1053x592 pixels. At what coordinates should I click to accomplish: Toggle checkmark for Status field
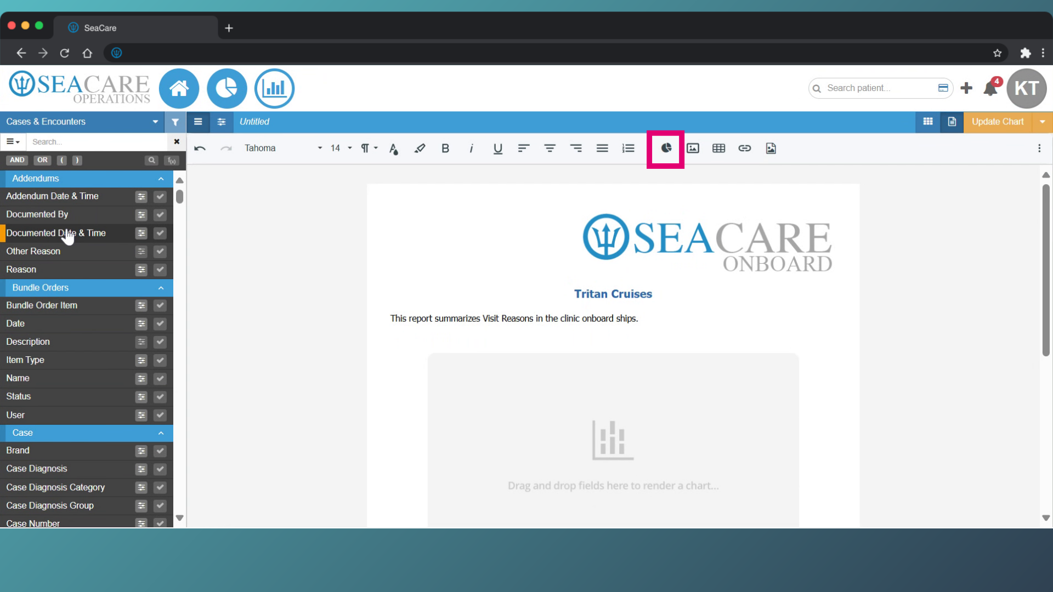point(160,396)
